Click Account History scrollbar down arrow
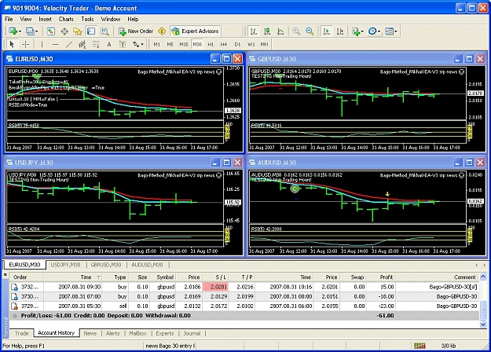Viewport: 491px width, 352px height. point(483,324)
